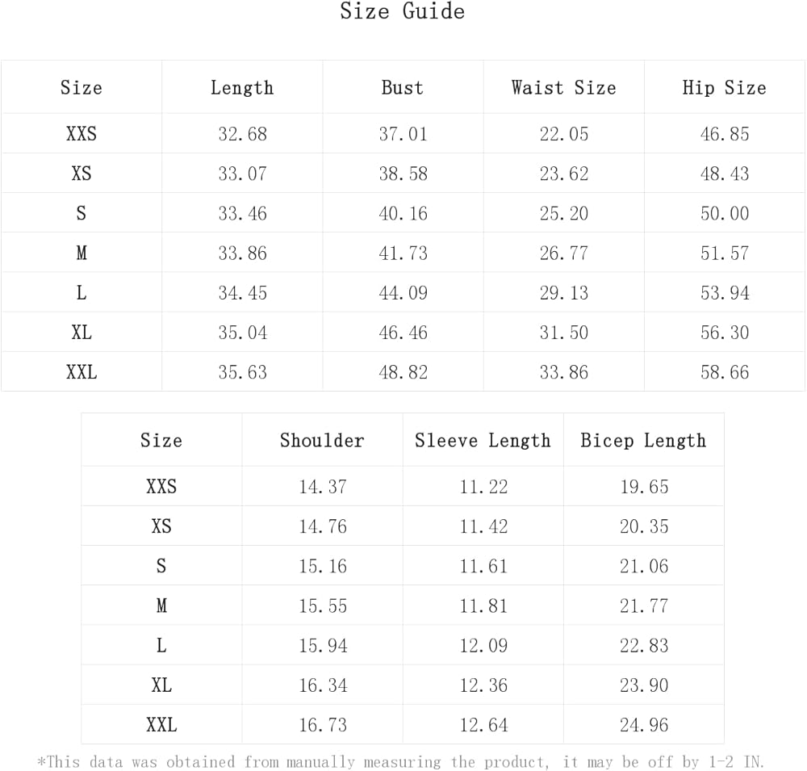The image size is (807, 771).
Task: Select the Length column header
Action: [242, 88]
